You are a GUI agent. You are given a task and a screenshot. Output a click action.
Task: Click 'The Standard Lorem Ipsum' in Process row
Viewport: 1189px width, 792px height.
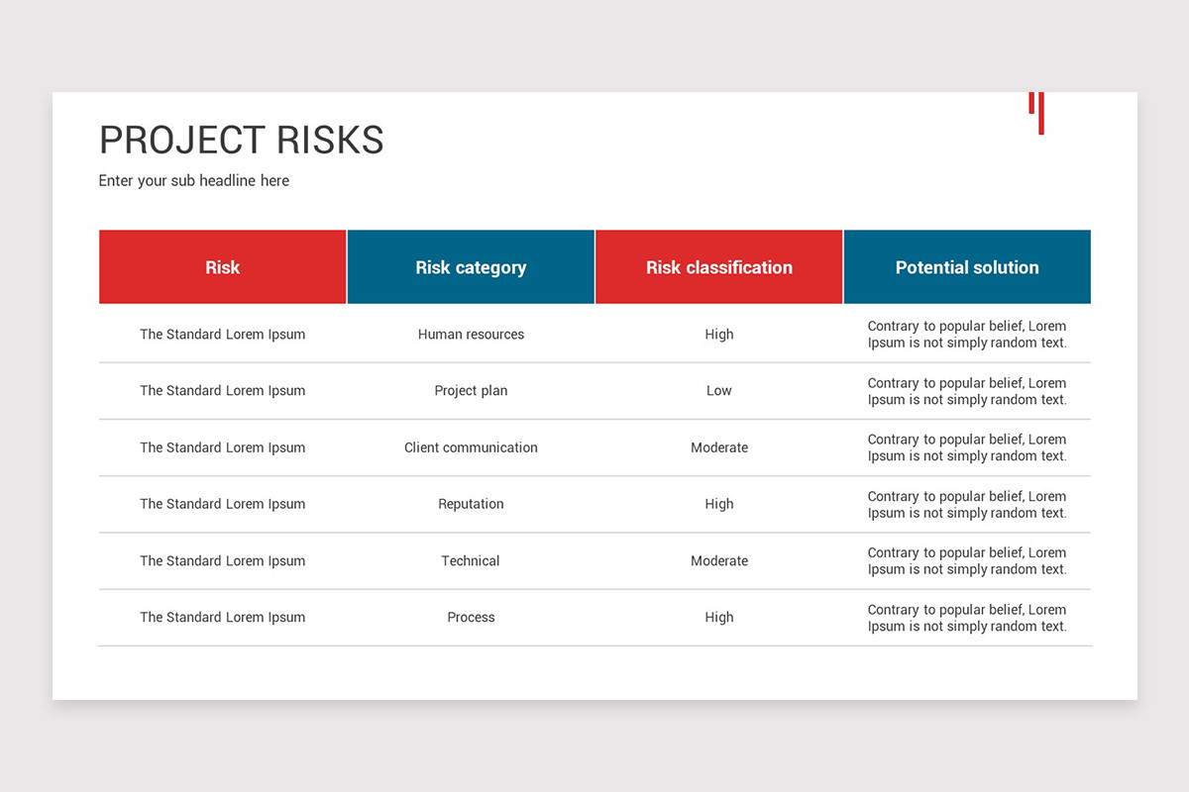point(223,617)
